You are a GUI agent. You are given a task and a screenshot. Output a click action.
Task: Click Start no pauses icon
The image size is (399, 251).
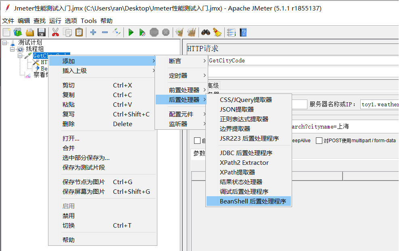pos(142,33)
